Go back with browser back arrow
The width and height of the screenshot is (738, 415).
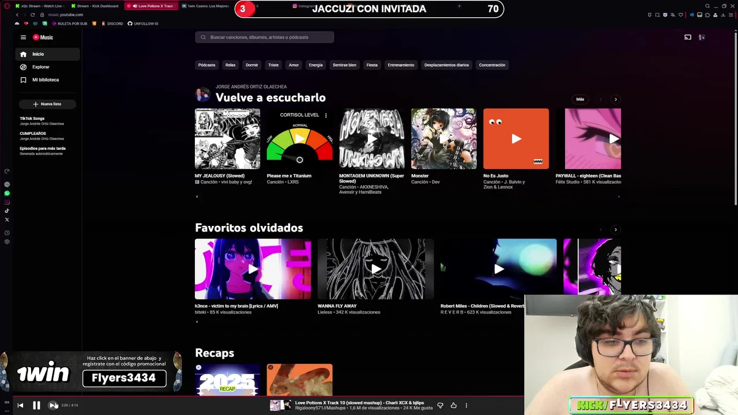(17, 14)
